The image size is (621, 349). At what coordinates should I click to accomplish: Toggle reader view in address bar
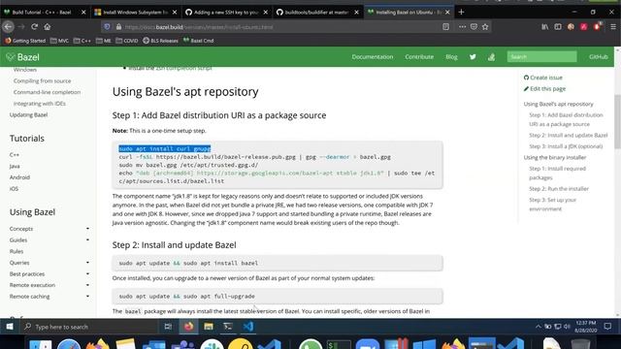coord(446,27)
